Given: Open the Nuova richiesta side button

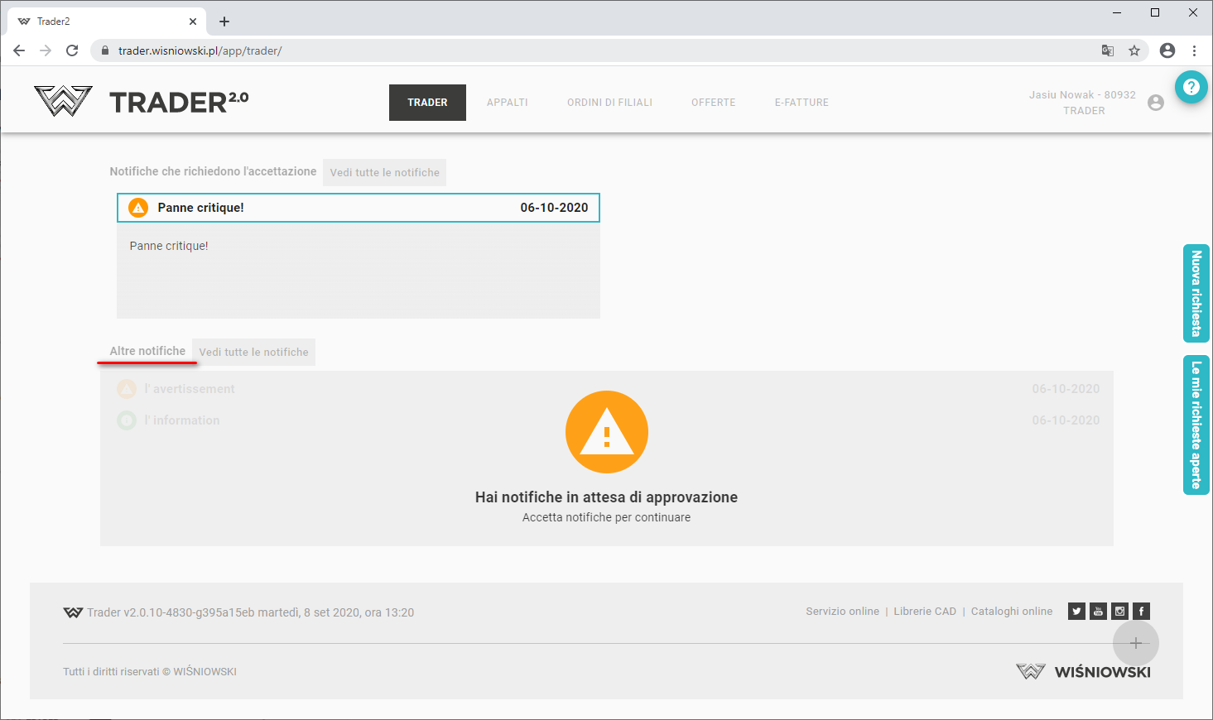Looking at the screenshot, I should tap(1196, 294).
